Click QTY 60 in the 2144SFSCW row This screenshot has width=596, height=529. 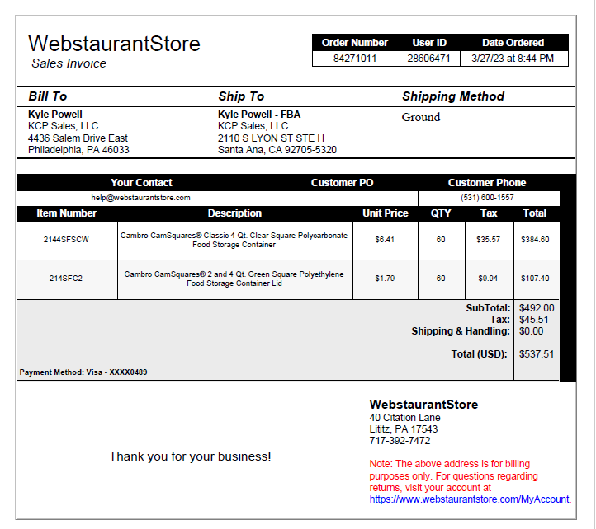click(x=441, y=240)
